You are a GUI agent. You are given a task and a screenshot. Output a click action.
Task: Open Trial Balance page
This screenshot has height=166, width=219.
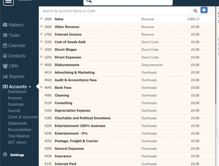(19, 136)
